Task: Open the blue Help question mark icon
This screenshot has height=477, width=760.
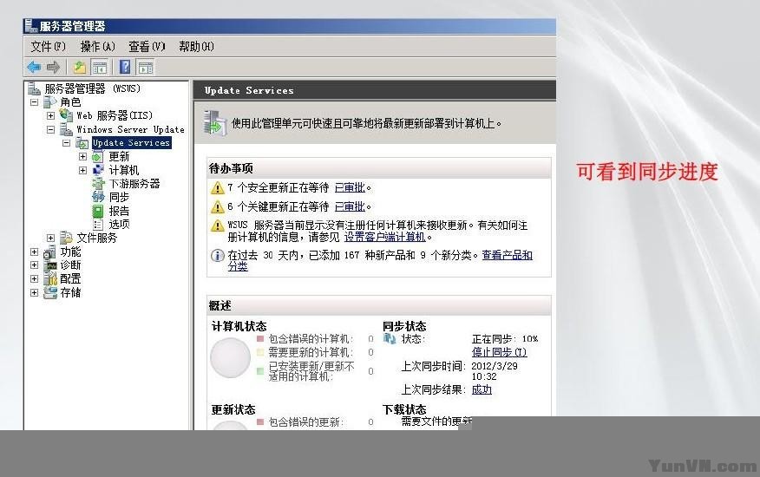Action: [x=125, y=67]
